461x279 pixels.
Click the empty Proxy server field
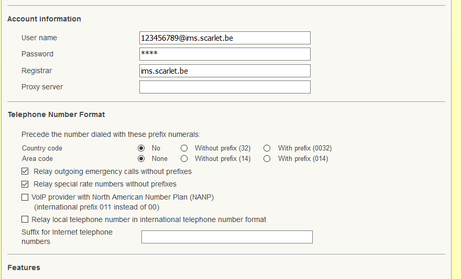click(225, 87)
